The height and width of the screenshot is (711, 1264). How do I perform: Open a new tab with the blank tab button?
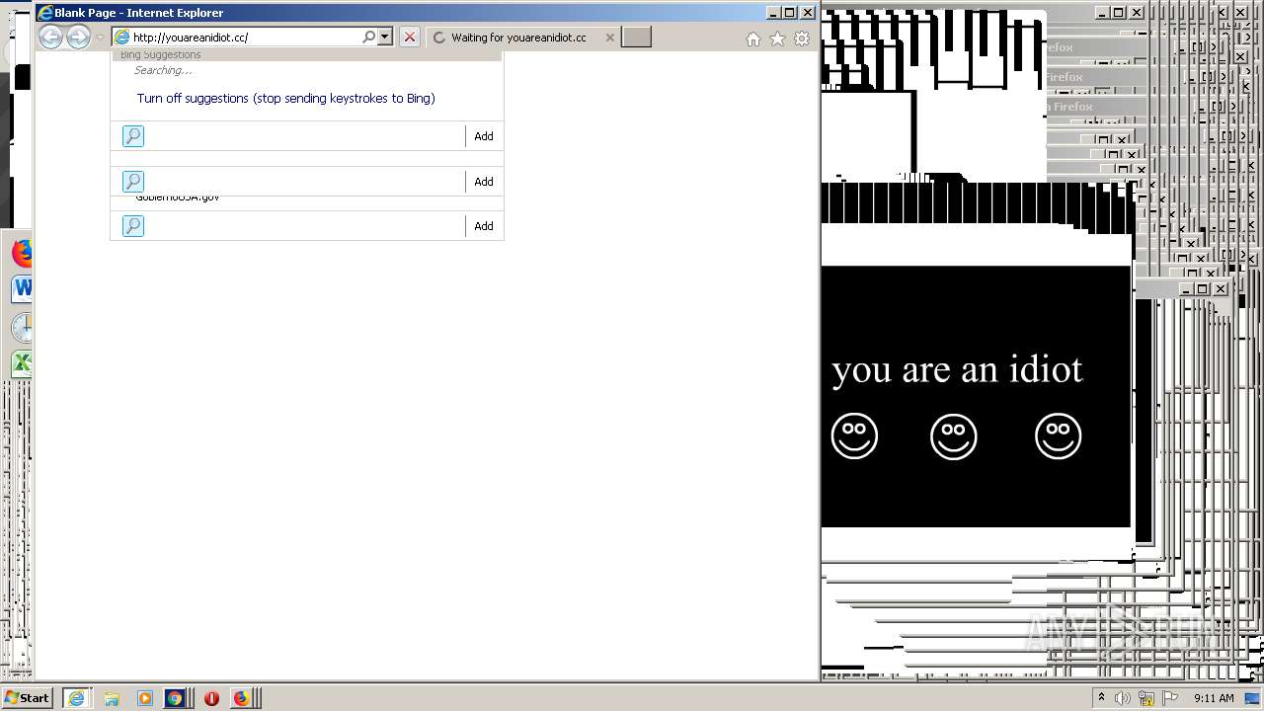point(636,38)
